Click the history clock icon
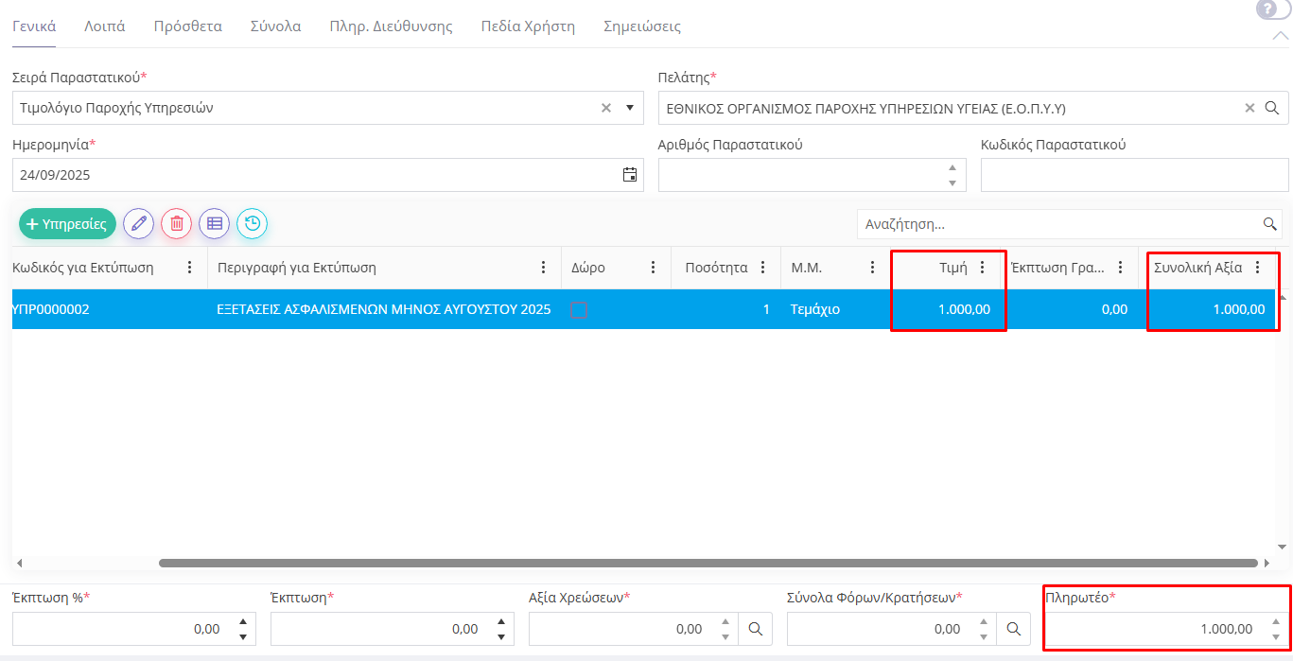Viewport: 1293px width, 661px height. 253,224
